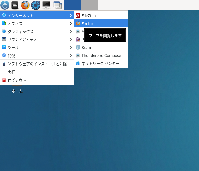Choose 実行 from the menu
Image resolution: width=199 pixels, height=171 pixels.
[x=37, y=72]
